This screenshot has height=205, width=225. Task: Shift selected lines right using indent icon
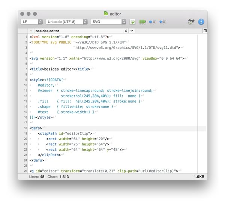point(153,22)
